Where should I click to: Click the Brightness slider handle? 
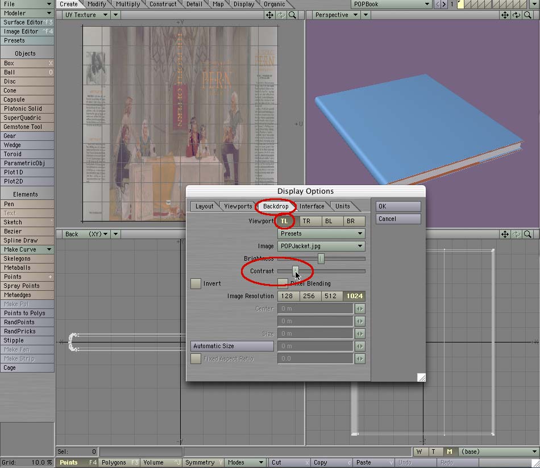pos(321,258)
